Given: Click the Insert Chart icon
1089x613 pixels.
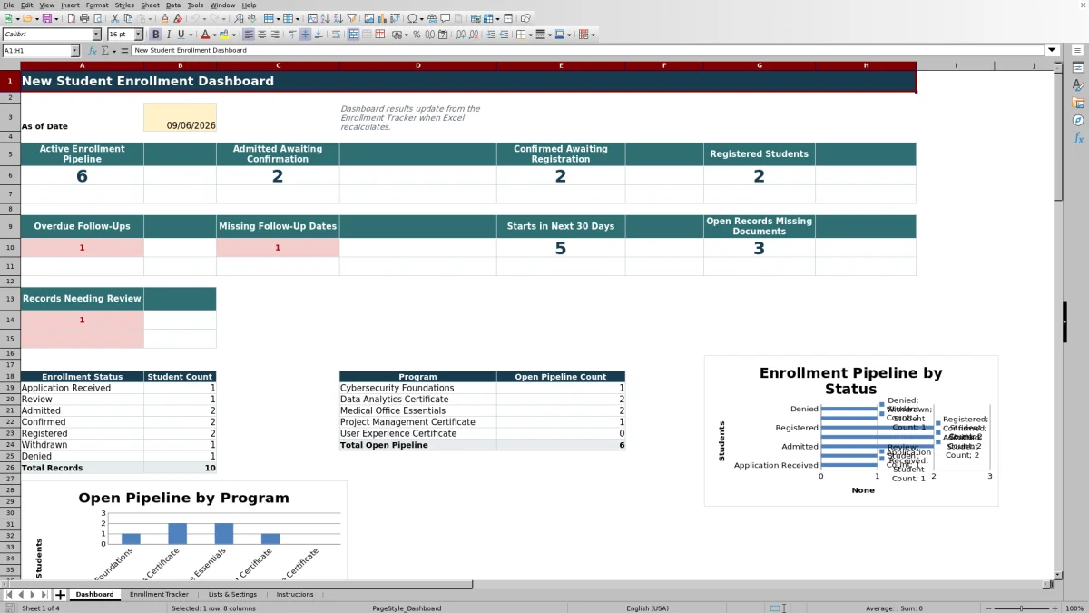Looking at the screenshot, I should [381, 18].
